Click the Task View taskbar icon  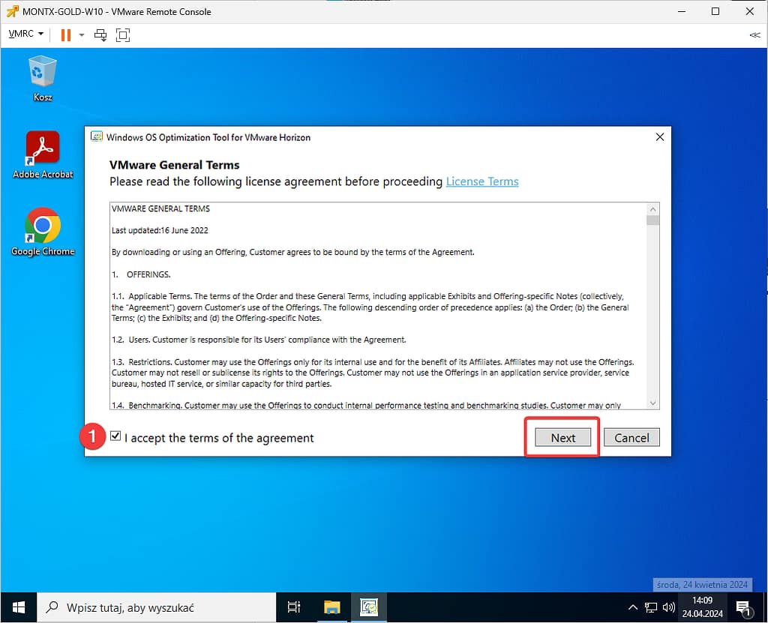294,607
